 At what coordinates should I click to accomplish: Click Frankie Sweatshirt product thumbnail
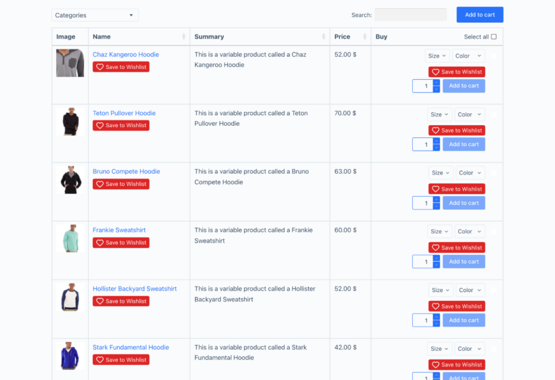click(x=70, y=239)
